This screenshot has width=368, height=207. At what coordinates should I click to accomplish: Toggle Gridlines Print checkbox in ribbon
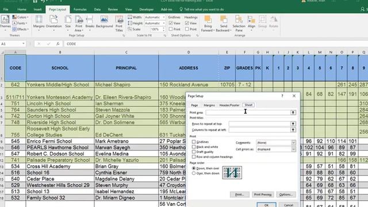click(171, 29)
